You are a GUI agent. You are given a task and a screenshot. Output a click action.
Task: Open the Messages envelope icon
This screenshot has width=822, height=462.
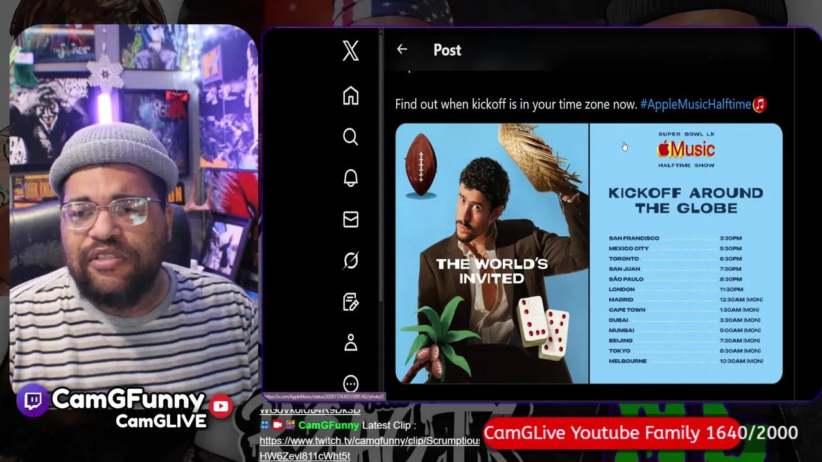click(351, 219)
